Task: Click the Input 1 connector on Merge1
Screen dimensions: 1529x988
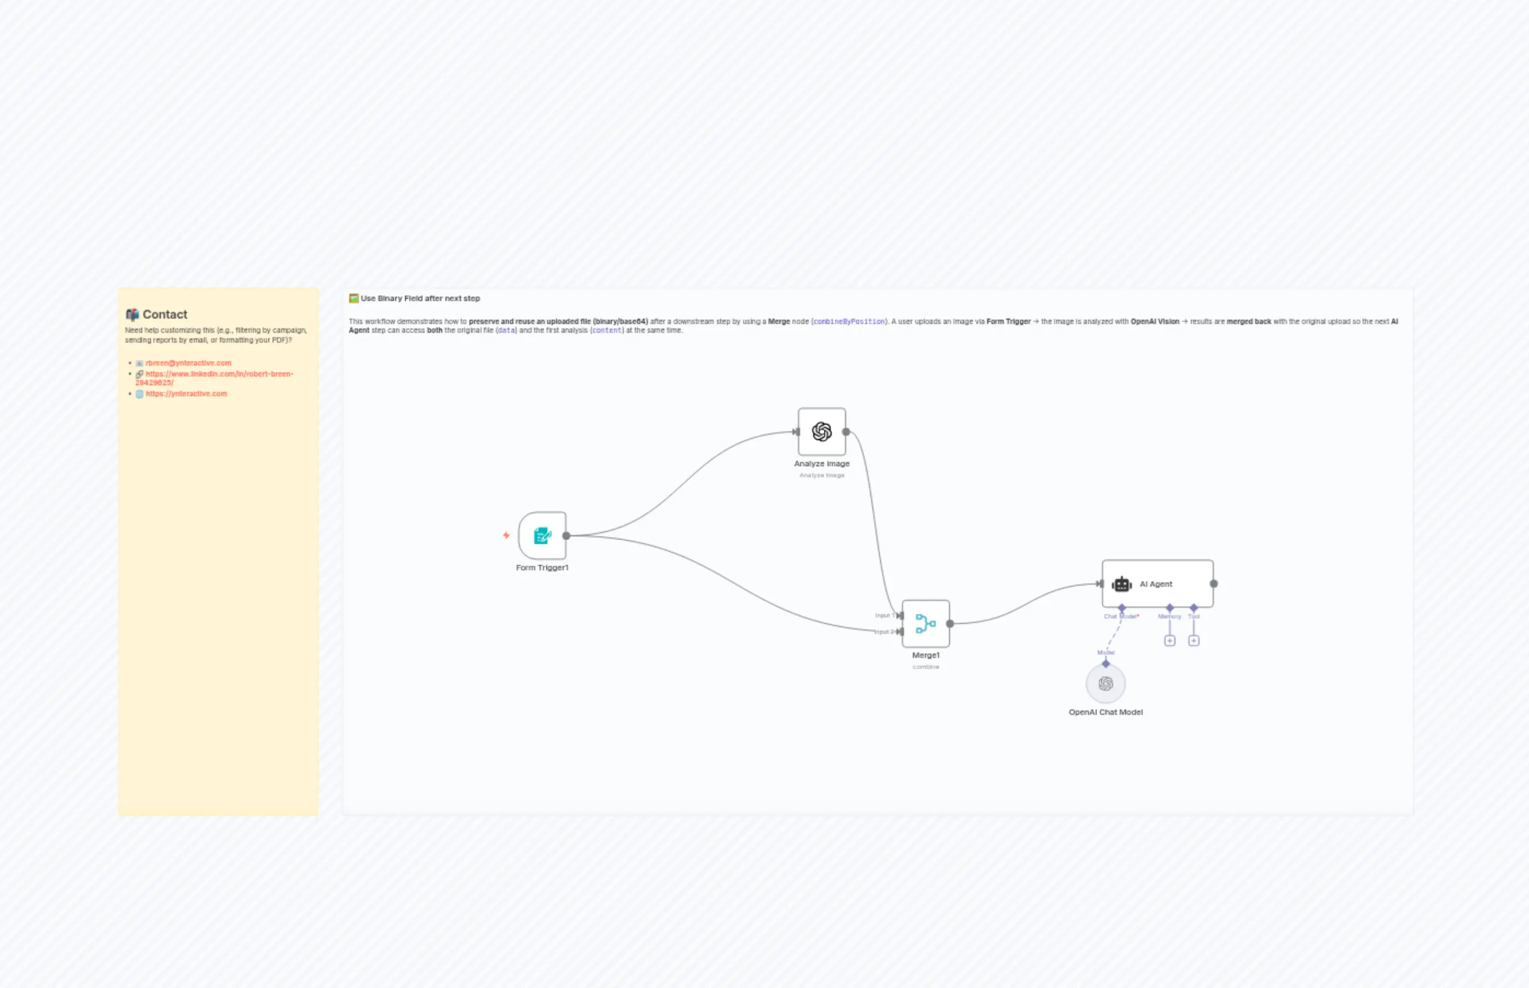Action: tap(900, 615)
